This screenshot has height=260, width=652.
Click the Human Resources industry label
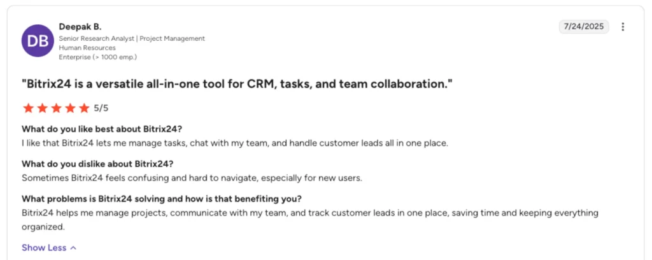click(87, 48)
